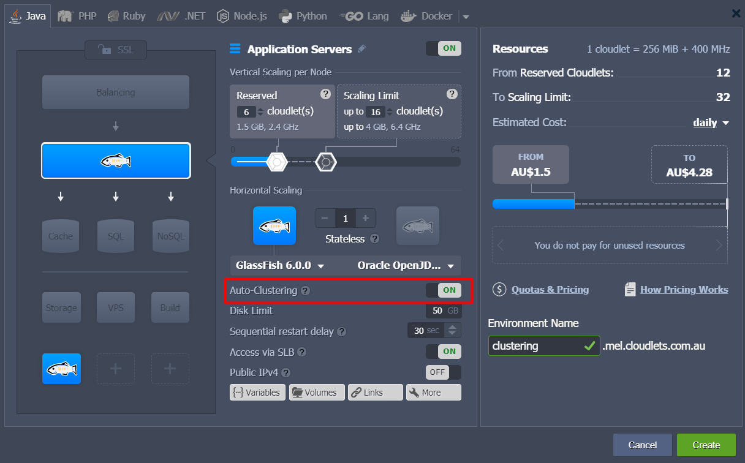The image size is (745, 463).
Task: Open the Application Servers layer list icon
Action: click(x=235, y=49)
